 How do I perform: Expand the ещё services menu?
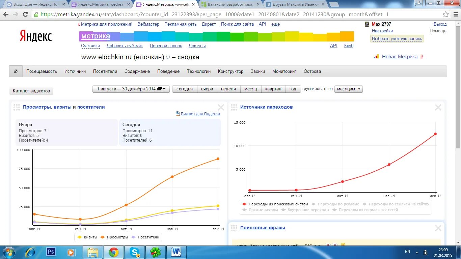(x=275, y=24)
